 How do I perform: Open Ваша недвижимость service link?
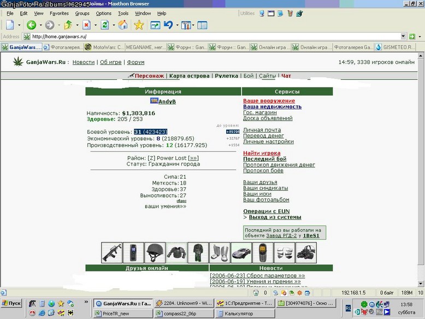pyautogui.click(x=272, y=107)
